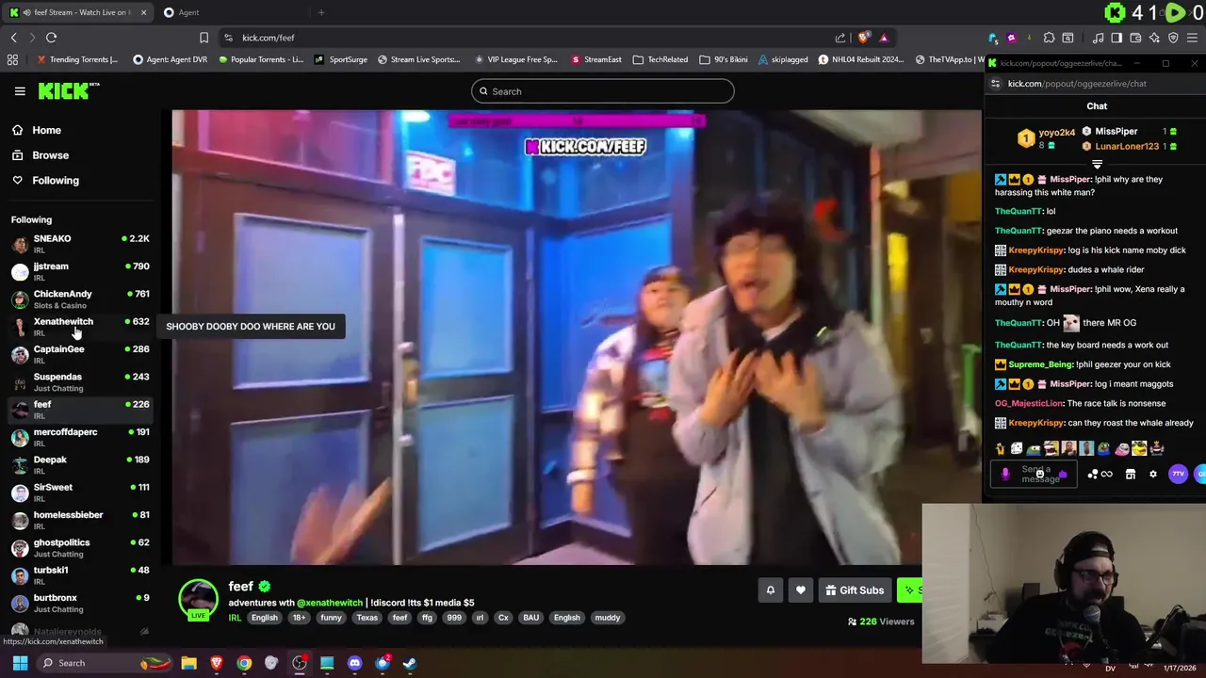Toggle the heart follow button
Image resolution: width=1206 pixels, height=678 pixels.
pyautogui.click(x=801, y=590)
